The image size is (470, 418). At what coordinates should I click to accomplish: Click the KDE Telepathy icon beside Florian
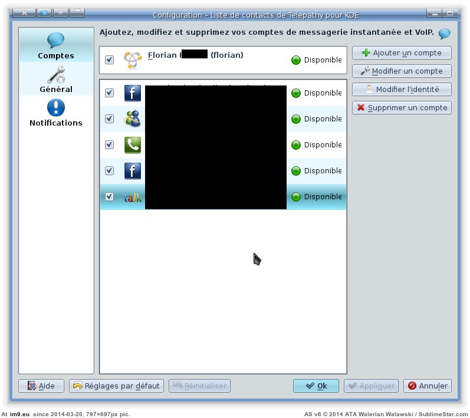pos(132,60)
